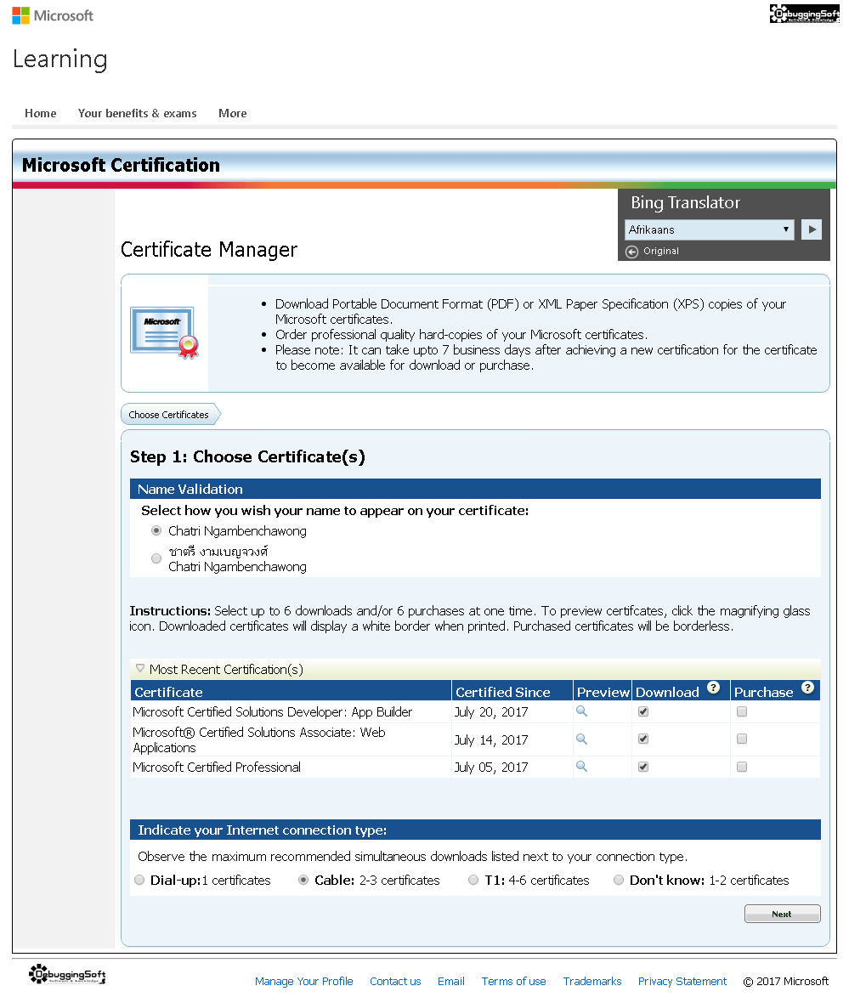Click Microsoft Certified Solutions Developer: App Builder text
This screenshot has height=997, width=849.
tap(272, 712)
